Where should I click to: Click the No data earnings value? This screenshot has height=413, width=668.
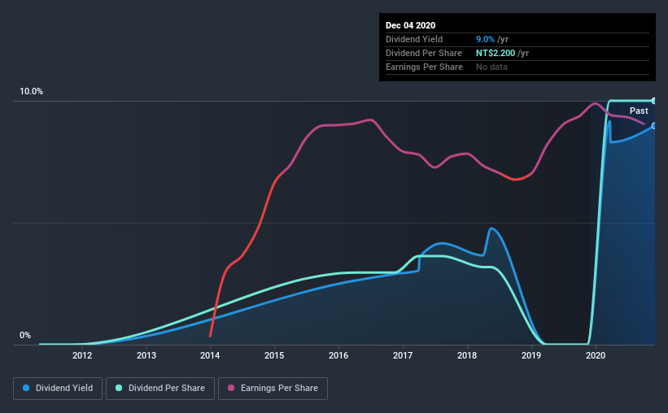tap(491, 67)
